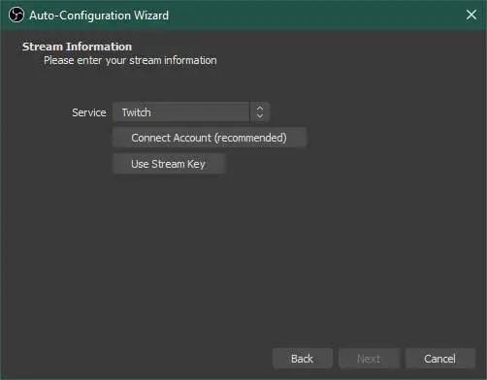This screenshot has width=487, height=380.
Task: Click the Auto-Configuration Wizard title text
Action: pyautogui.click(x=99, y=16)
